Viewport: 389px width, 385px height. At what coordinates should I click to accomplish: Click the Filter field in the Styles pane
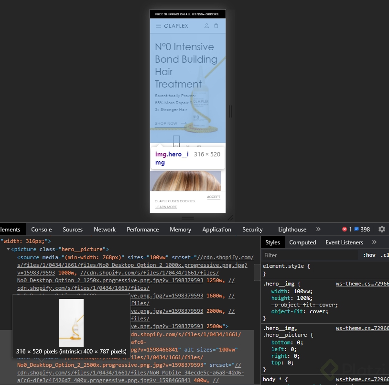[x=287, y=255]
